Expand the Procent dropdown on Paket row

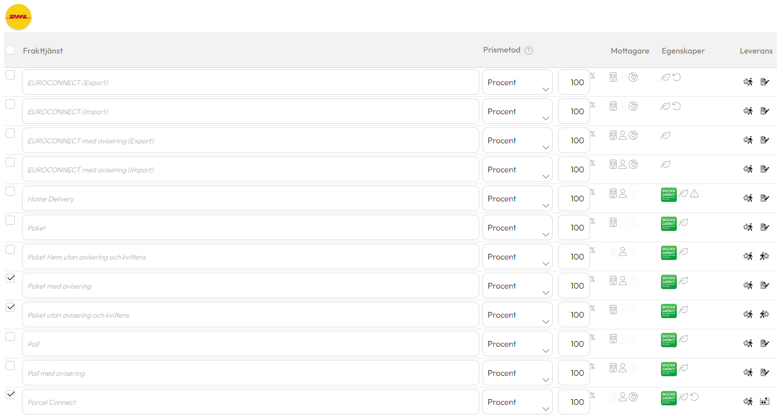point(517,227)
